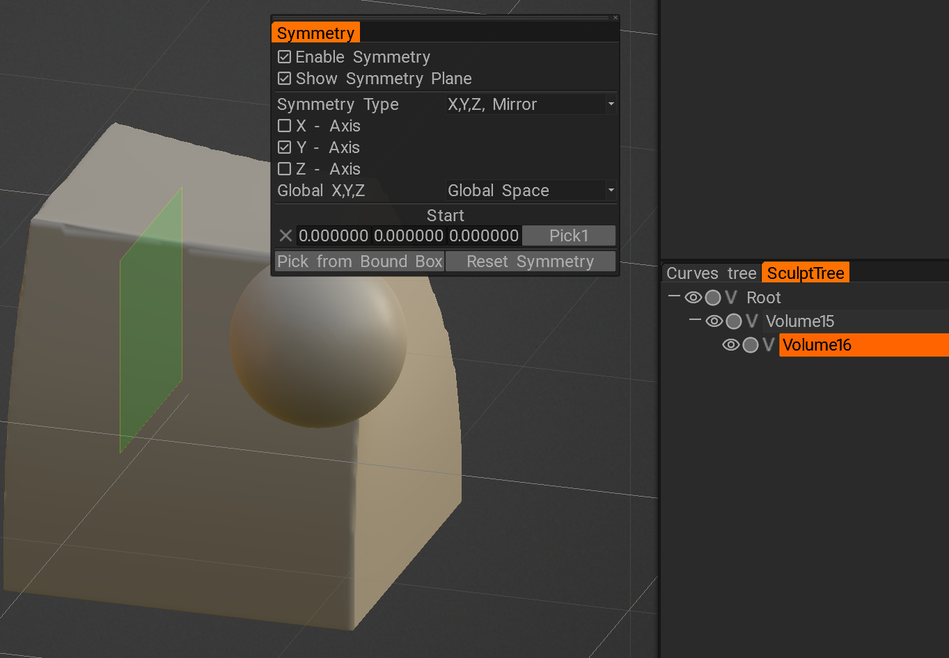This screenshot has height=658, width=949.
Task: Click the eye icon beside Volume16
Action: (x=730, y=345)
